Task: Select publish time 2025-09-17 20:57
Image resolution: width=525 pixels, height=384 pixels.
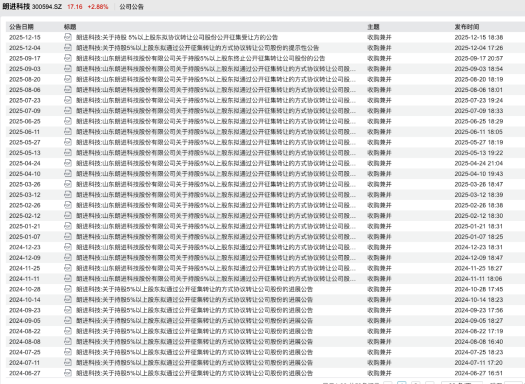Action: pos(479,58)
